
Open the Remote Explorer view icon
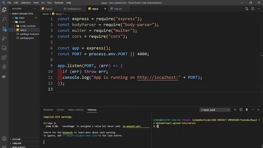pos(4,48)
